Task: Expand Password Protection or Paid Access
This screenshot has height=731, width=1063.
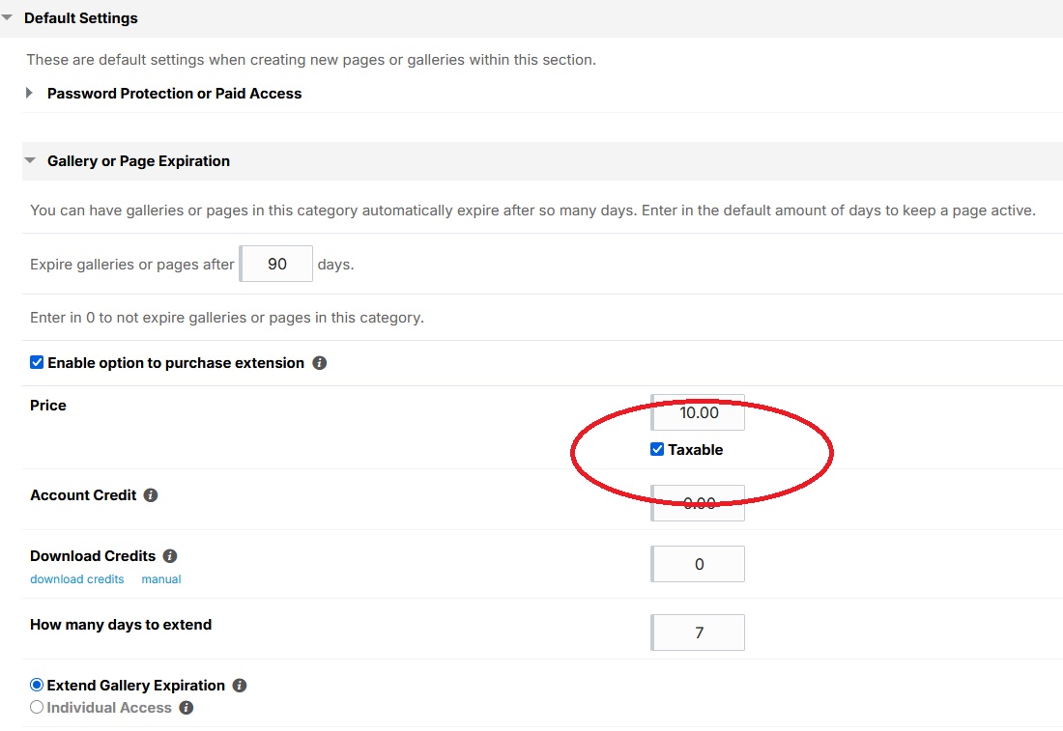Action: pos(30,94)
